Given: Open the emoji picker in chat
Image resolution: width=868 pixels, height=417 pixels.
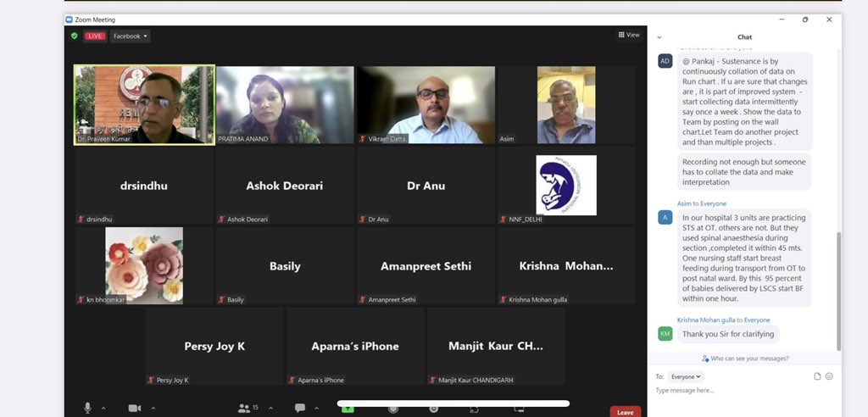Looking at the screenshot, I should [x=829, y=376].
